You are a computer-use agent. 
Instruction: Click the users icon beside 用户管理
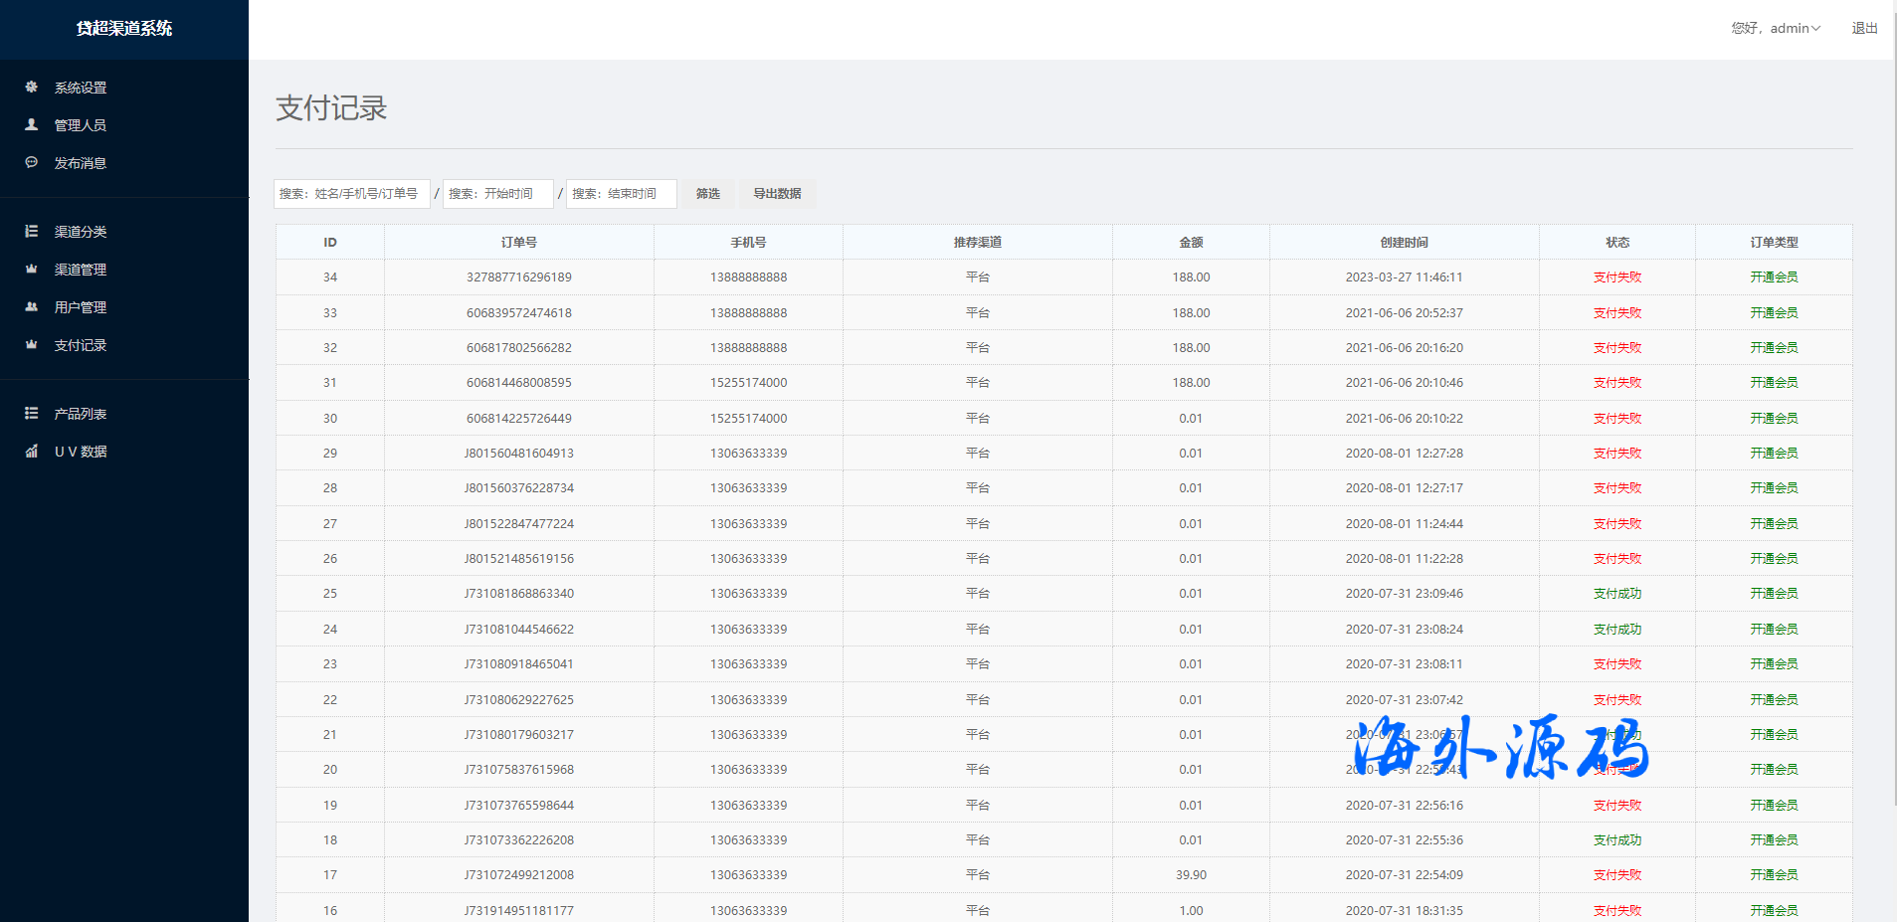[31, 307]
